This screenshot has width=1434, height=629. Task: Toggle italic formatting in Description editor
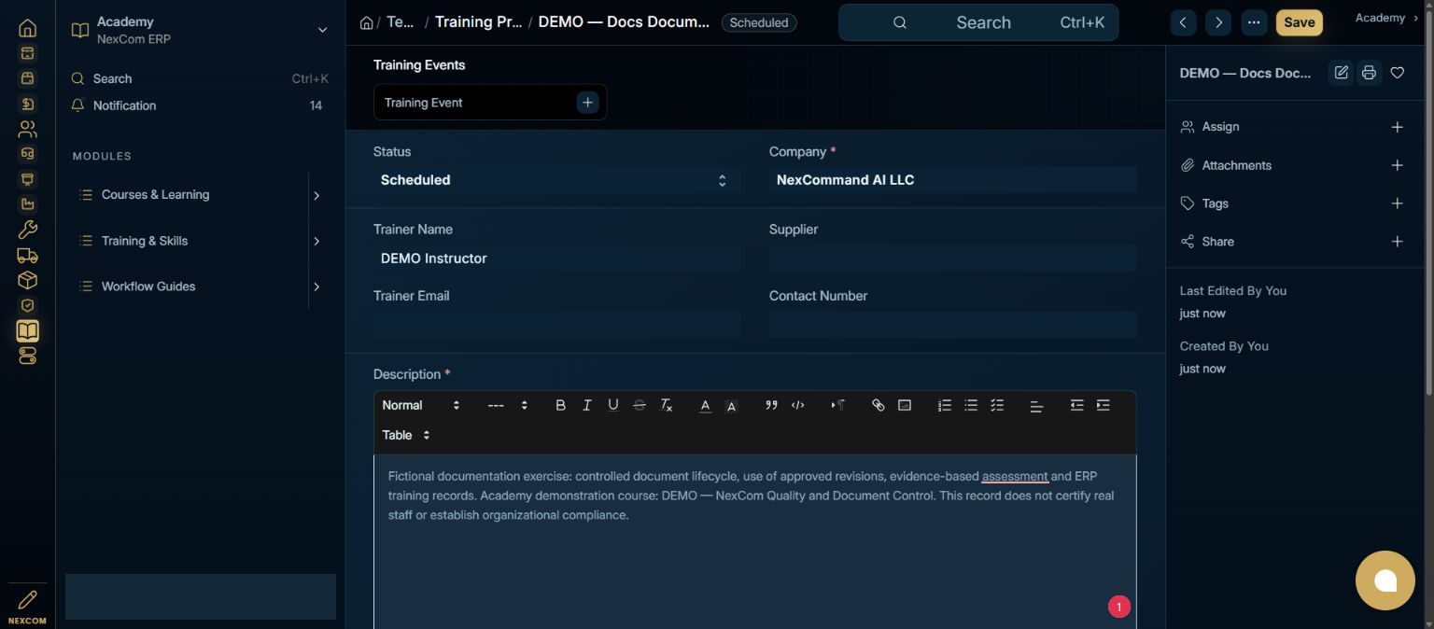(586, 405)
